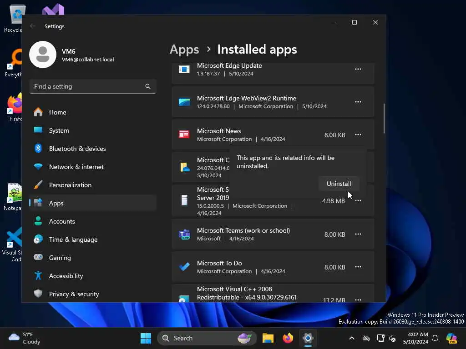Screen dimensions: 466x349
Task: Click the Settings gear on the taskbar
Action: point(308,338)
